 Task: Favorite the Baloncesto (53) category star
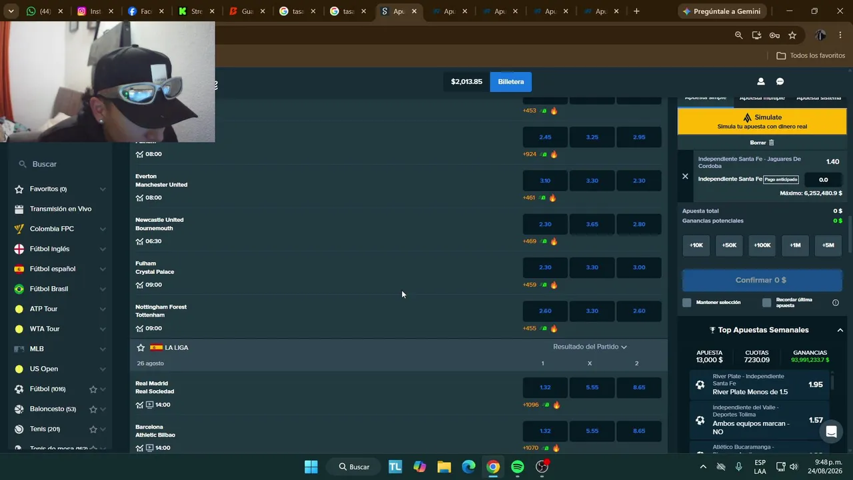(93, 409)
